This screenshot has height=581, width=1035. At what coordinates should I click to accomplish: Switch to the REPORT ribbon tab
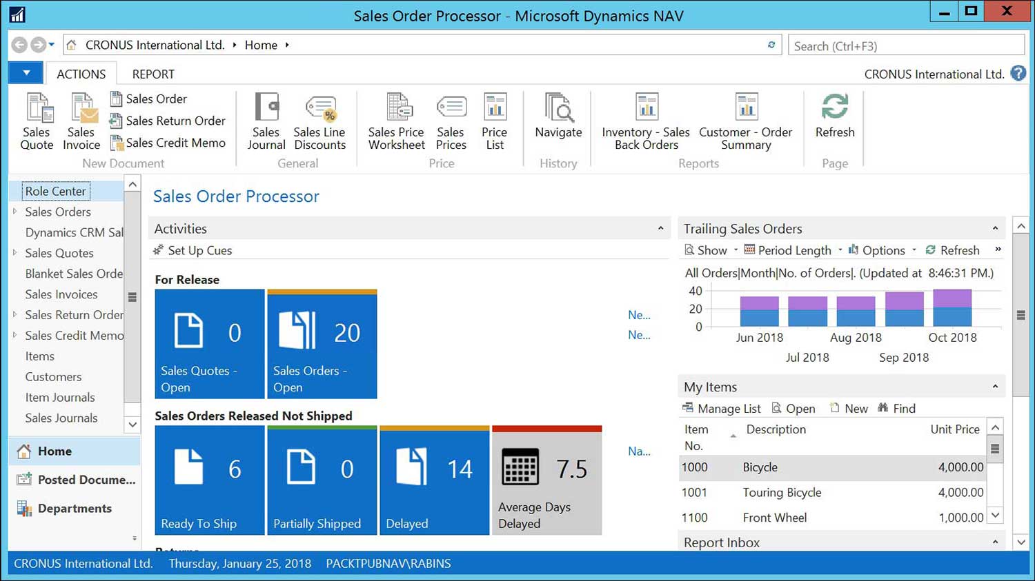click(x=152, y=74)
